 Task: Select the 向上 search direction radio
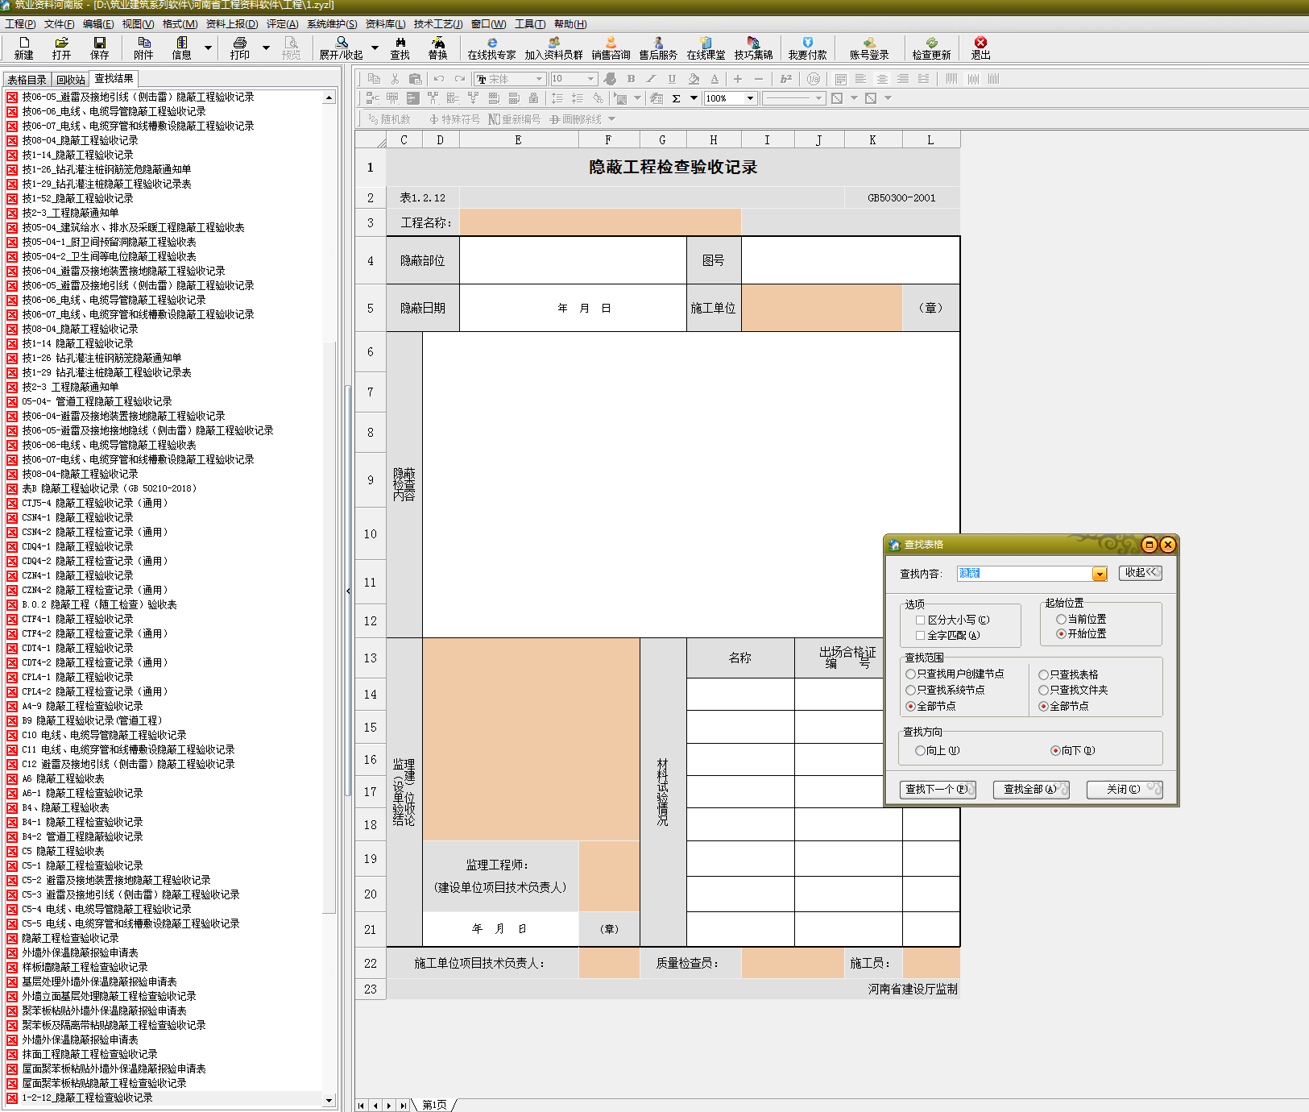click(920, 750)
